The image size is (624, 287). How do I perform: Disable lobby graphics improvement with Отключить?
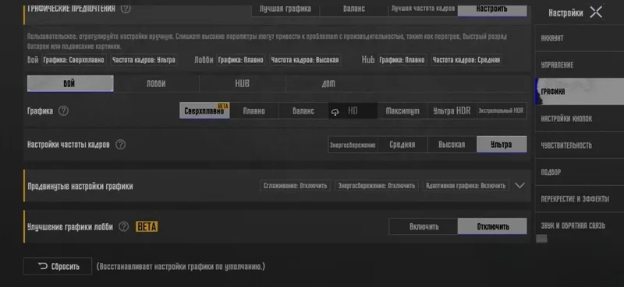click(x=492, y=226)
